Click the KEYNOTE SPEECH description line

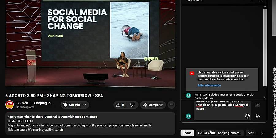(x=21, y=121)
